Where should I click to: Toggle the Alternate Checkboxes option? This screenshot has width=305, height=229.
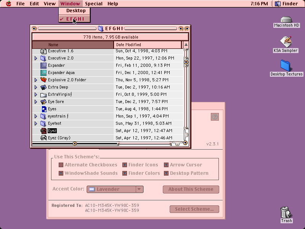point(61,165)
